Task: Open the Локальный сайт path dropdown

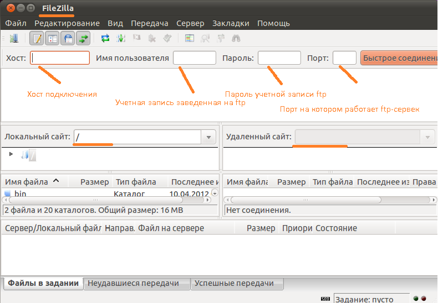Action: coord(208,137)
